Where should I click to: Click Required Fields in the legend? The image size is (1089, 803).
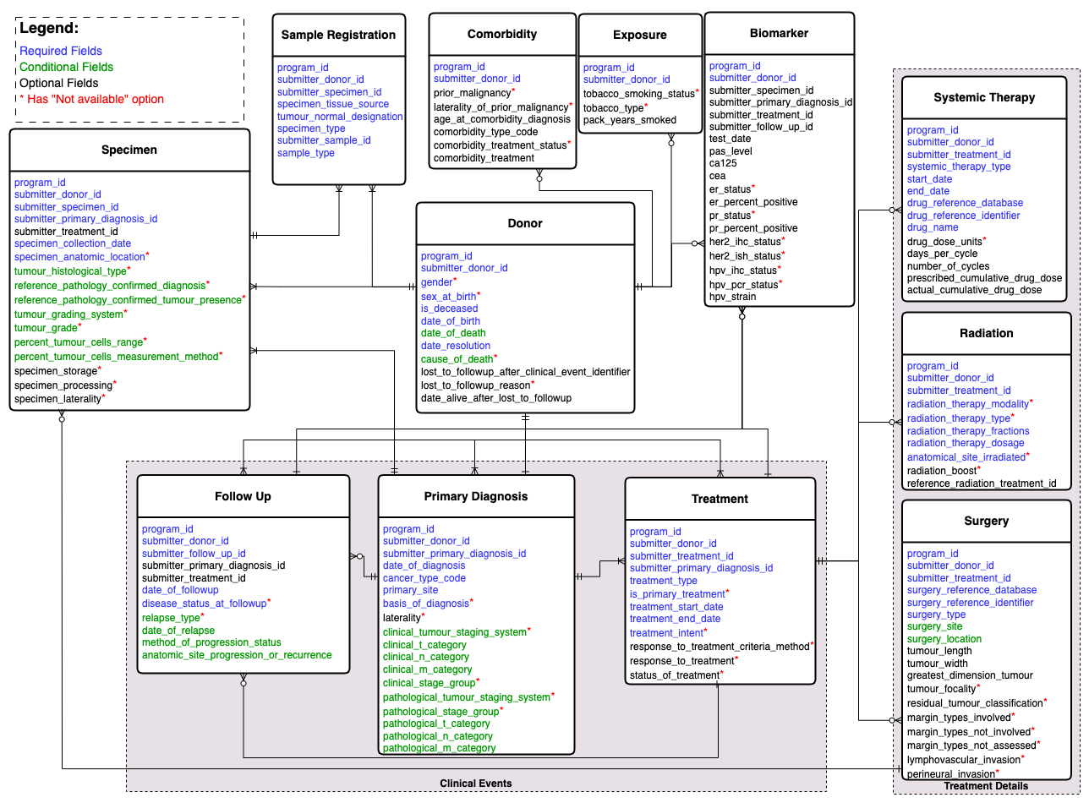(x=61, y=52)
